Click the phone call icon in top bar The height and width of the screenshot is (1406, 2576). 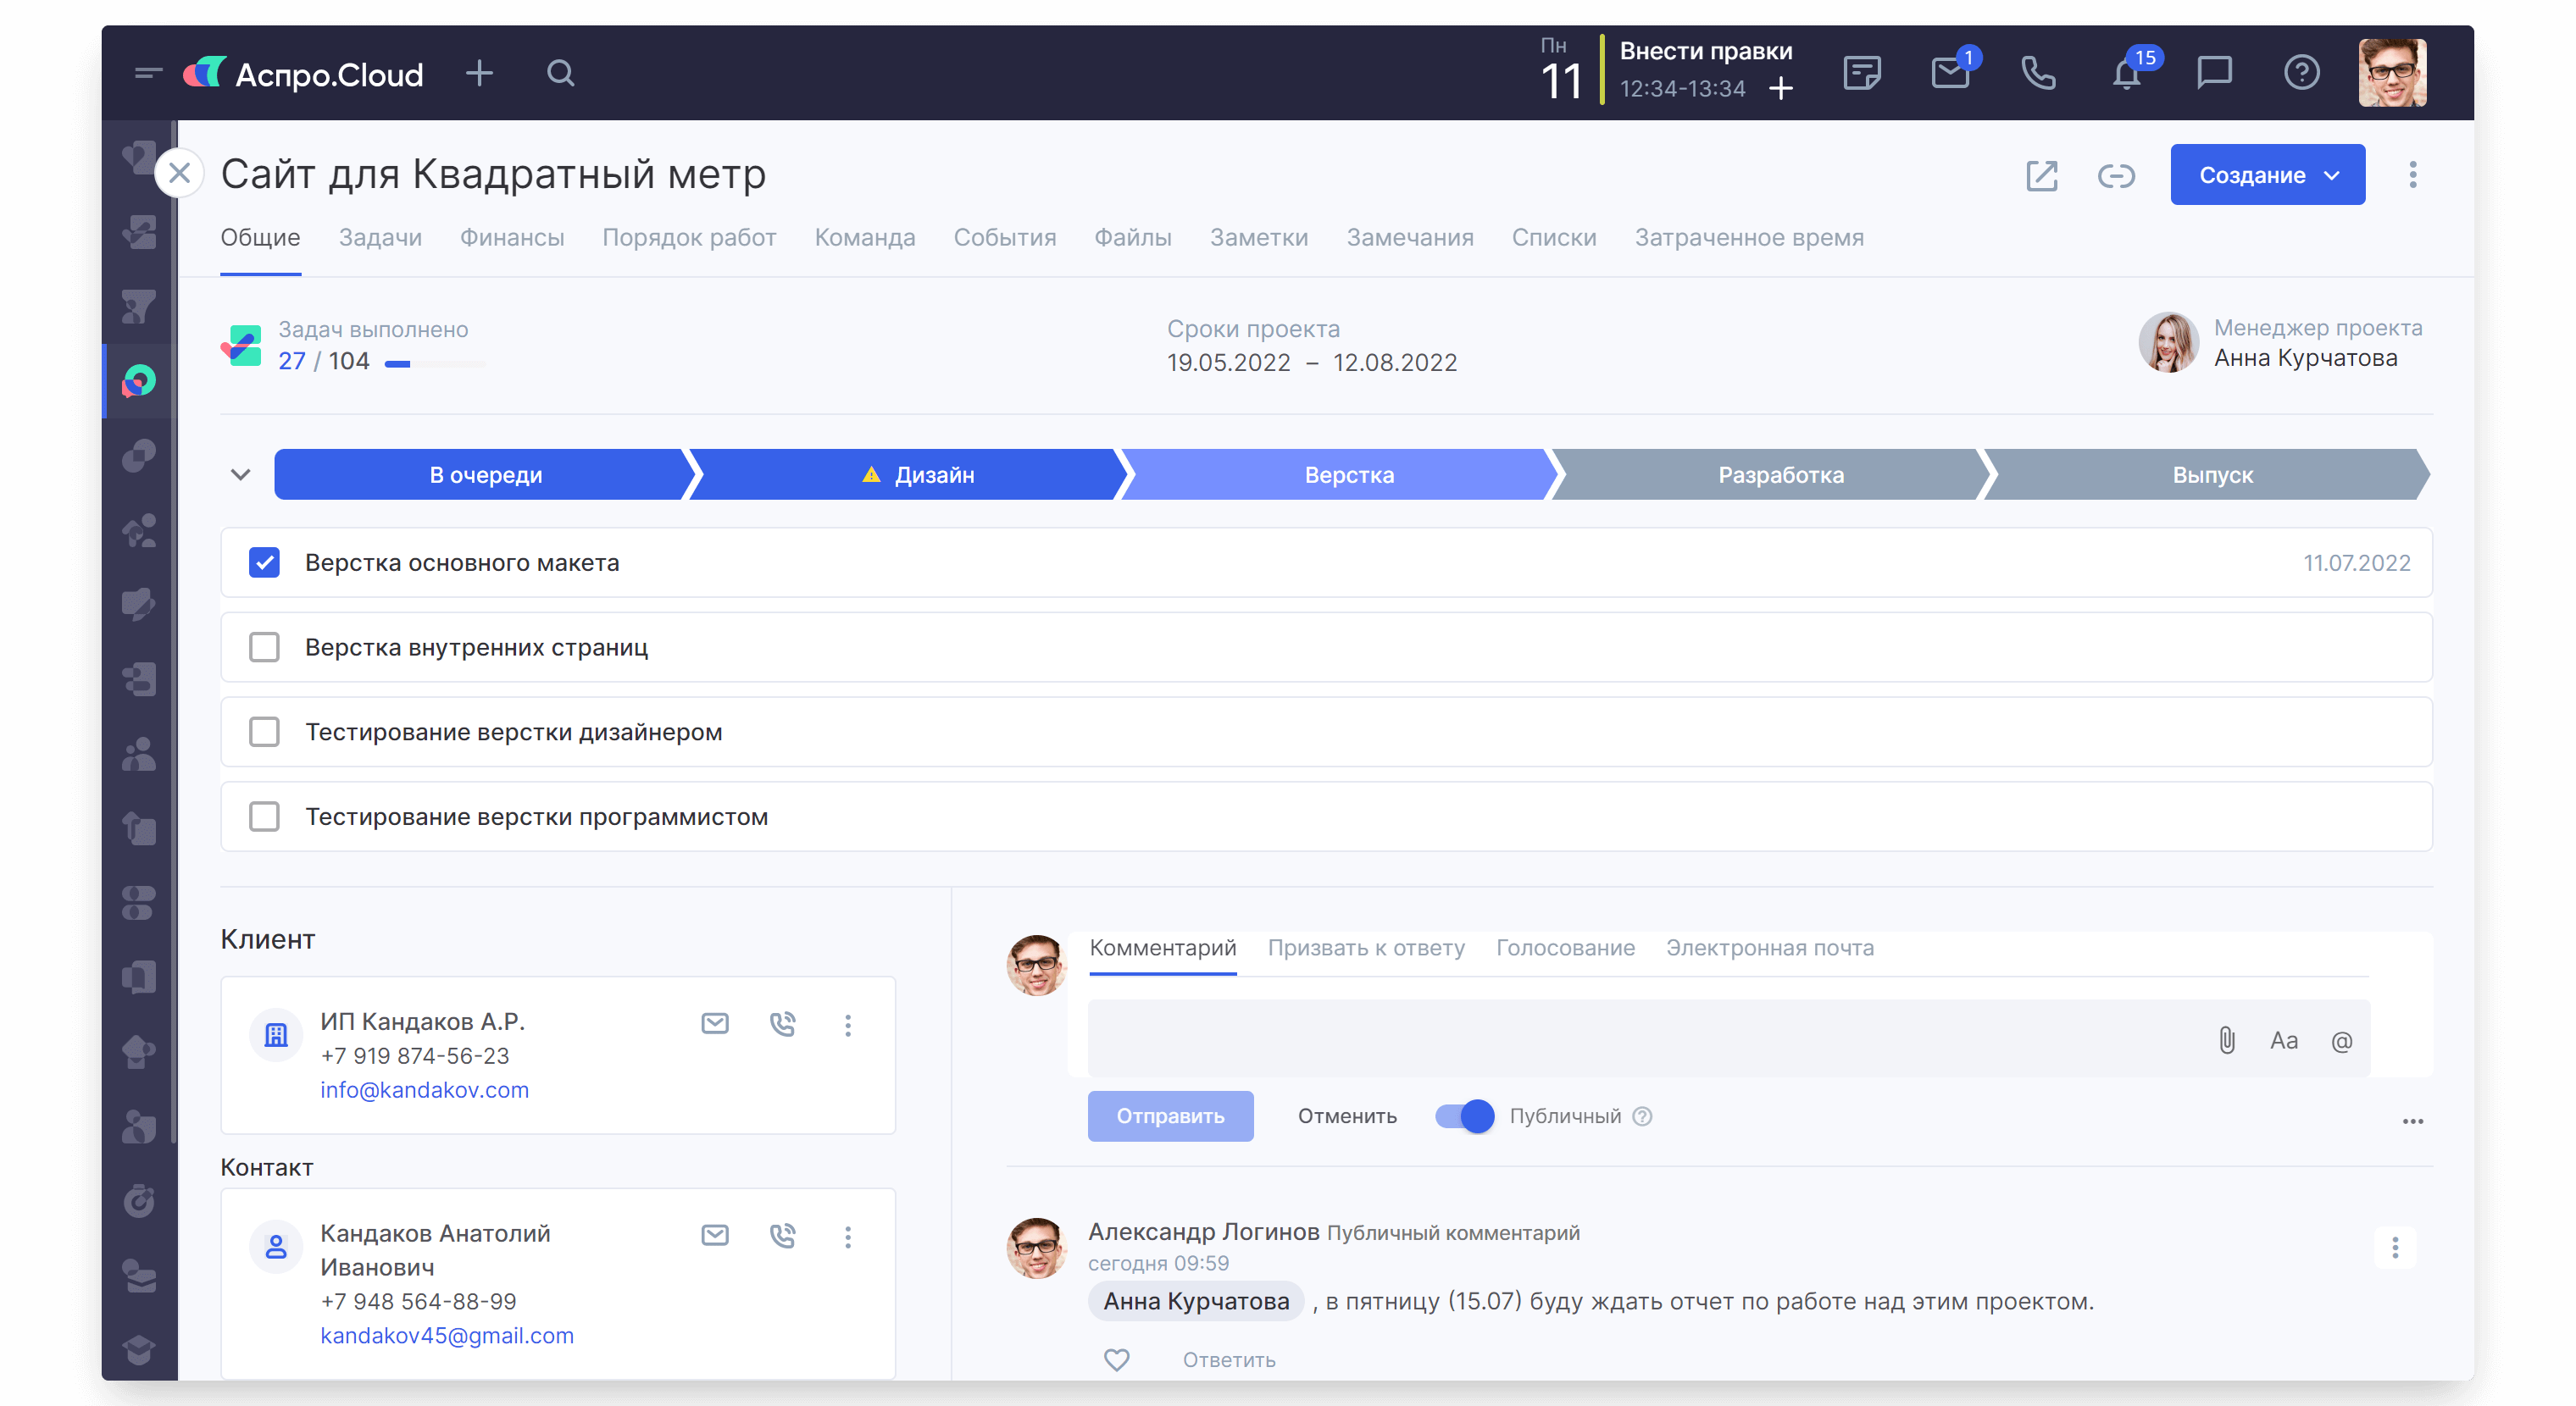(x=2038, y=74)
